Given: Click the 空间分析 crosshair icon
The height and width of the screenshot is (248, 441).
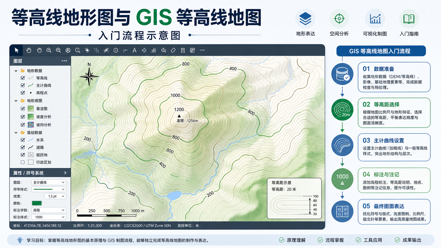Looking at the screenshot, I should 339,19.
